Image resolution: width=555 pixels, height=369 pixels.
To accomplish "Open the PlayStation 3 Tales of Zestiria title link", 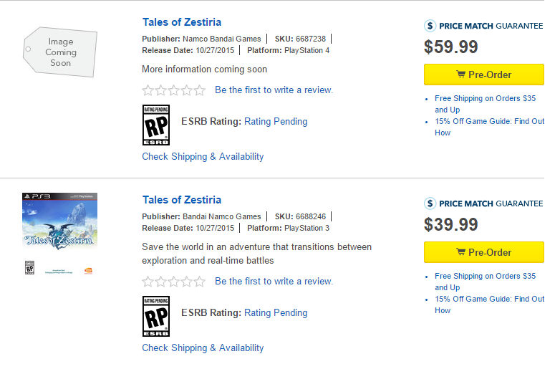I will 182,200.
